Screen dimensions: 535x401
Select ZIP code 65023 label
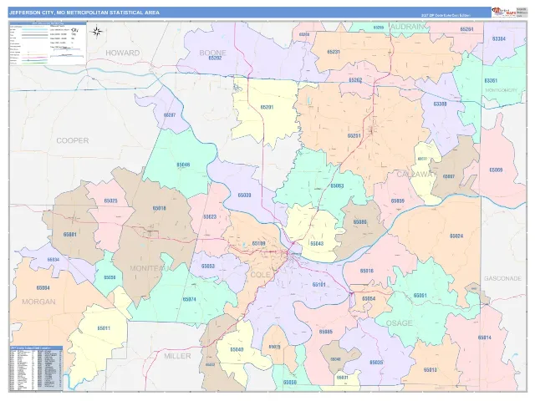(210, 217)
